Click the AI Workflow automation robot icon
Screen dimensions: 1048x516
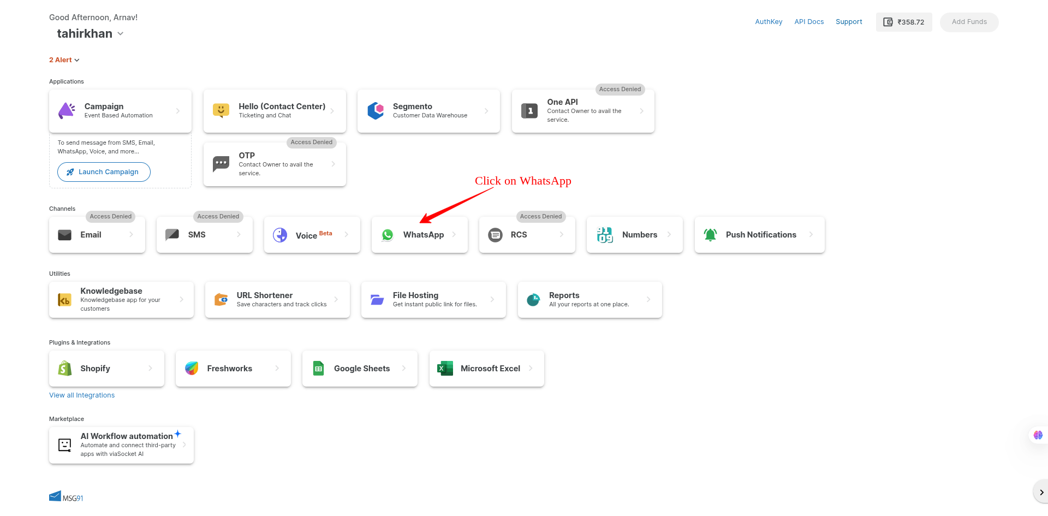tap(65, 445)
